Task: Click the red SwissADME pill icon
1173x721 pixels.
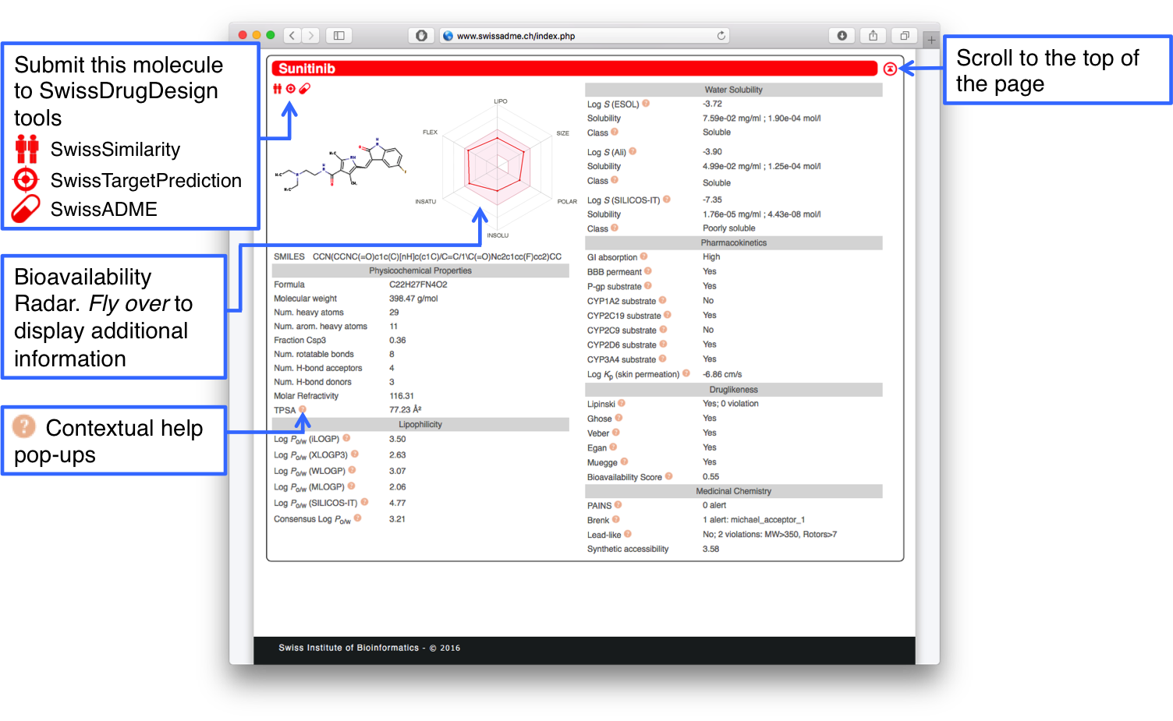Action: (305, 89)
